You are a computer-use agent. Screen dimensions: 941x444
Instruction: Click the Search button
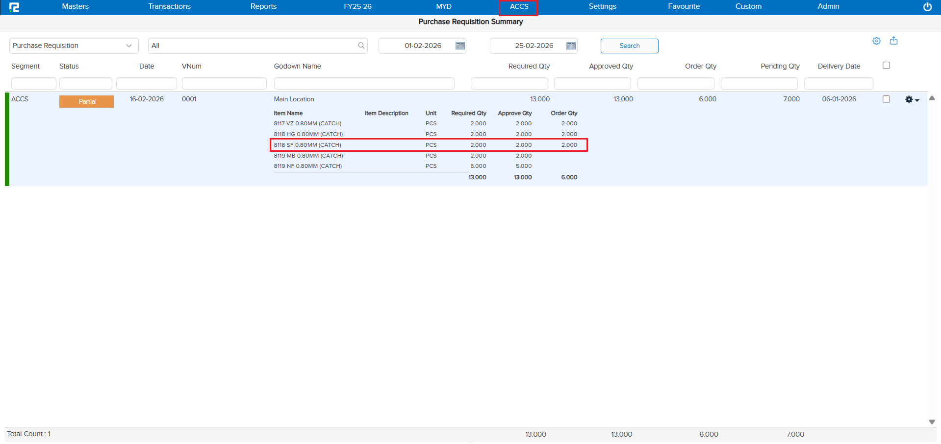629,46
